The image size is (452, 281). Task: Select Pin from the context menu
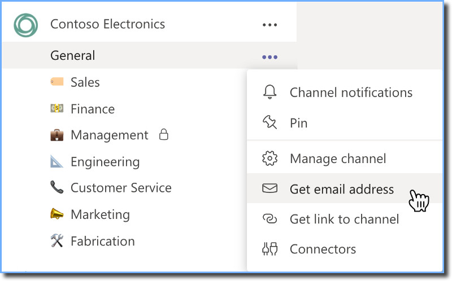[299, 123]
